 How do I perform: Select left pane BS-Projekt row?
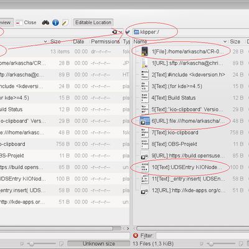click(65, 156)
